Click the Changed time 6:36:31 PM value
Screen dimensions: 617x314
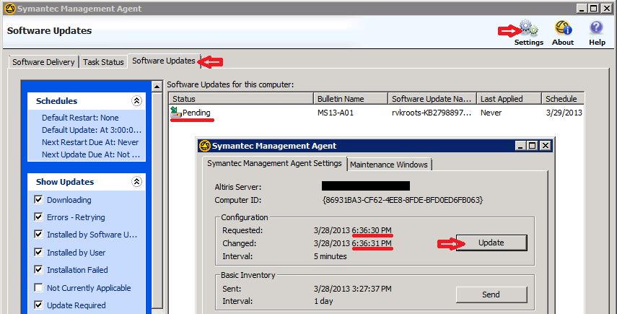pyautogui.click(x=372, y=243)
